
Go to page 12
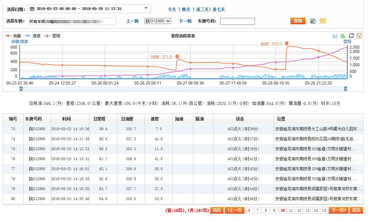[299, 210]
